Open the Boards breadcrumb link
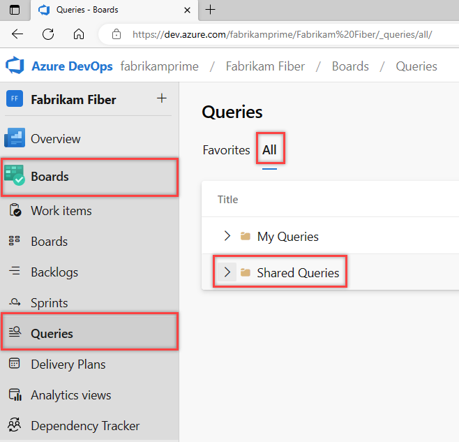Viewport: 459px width, 442px height. click(x=350, y=66)
